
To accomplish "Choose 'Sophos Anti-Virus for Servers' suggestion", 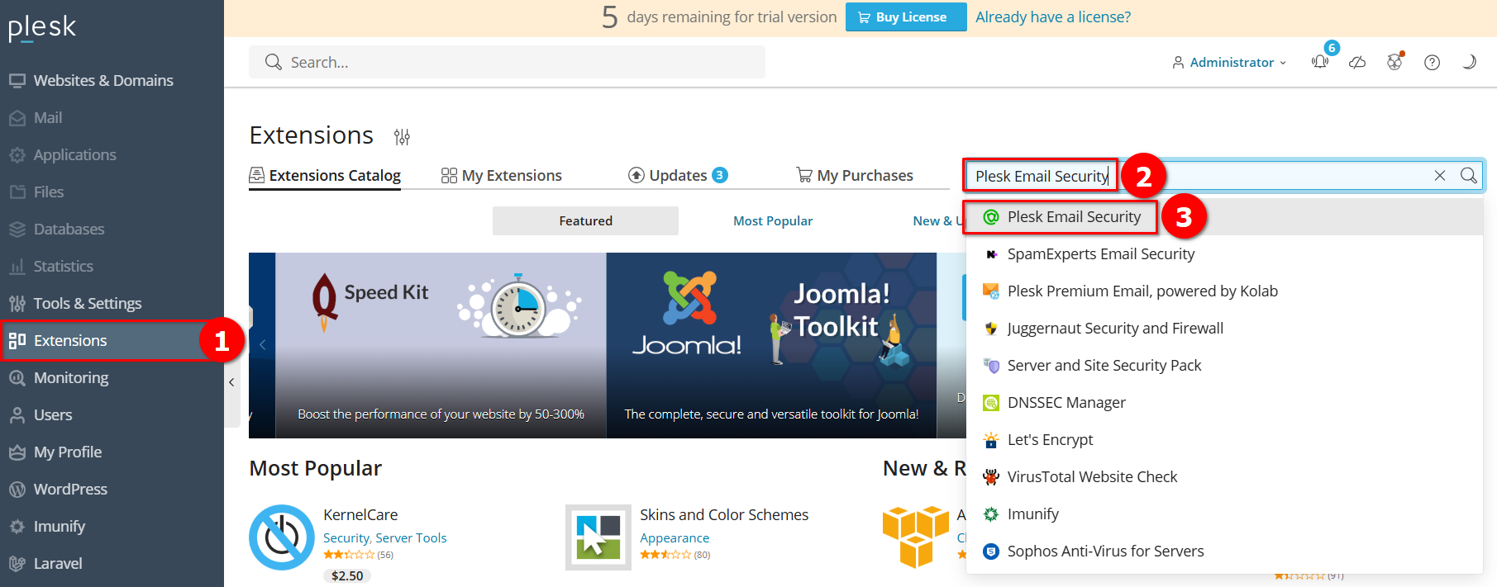I will 1224,551.
